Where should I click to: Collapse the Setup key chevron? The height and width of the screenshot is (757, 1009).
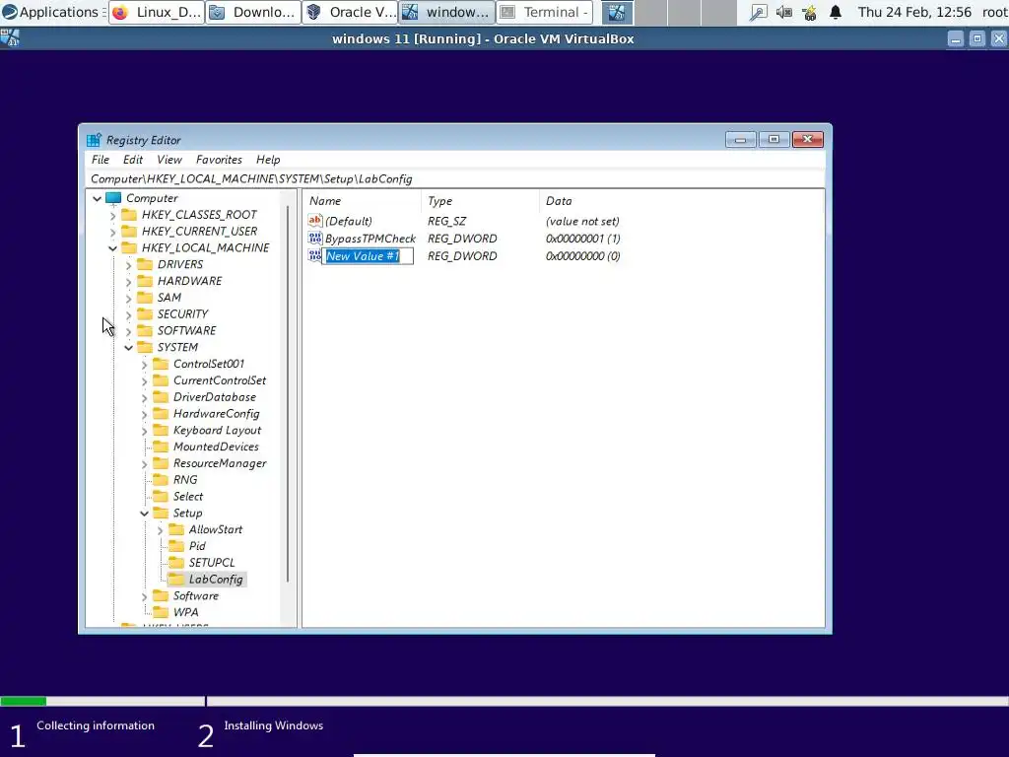[144, 513]
